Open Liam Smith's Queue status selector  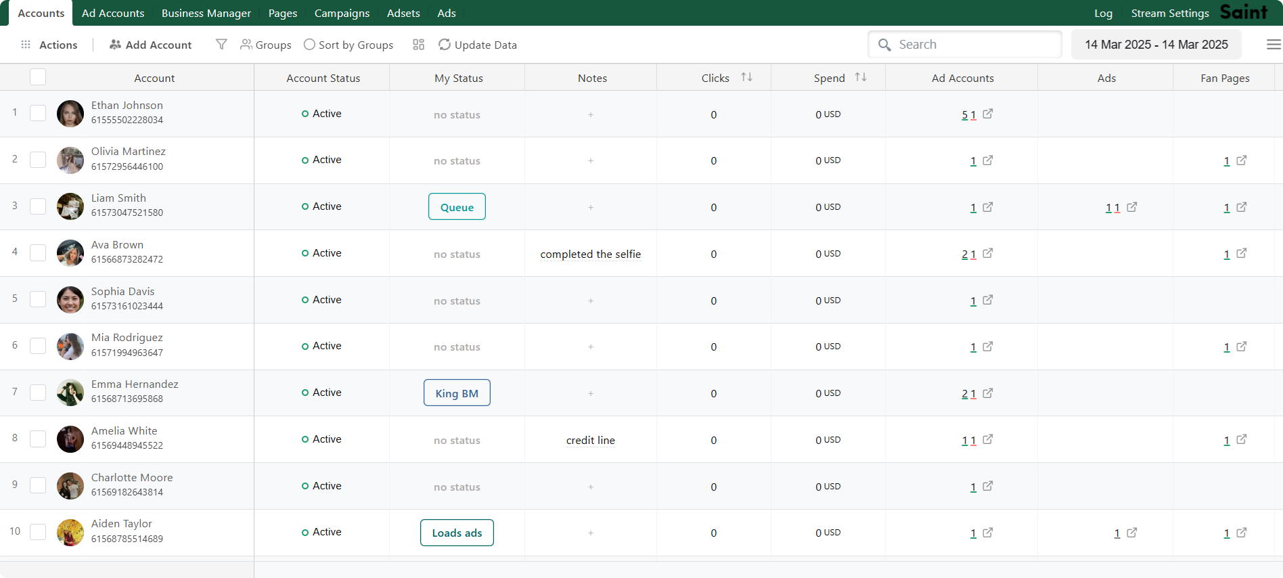[457, 207]
